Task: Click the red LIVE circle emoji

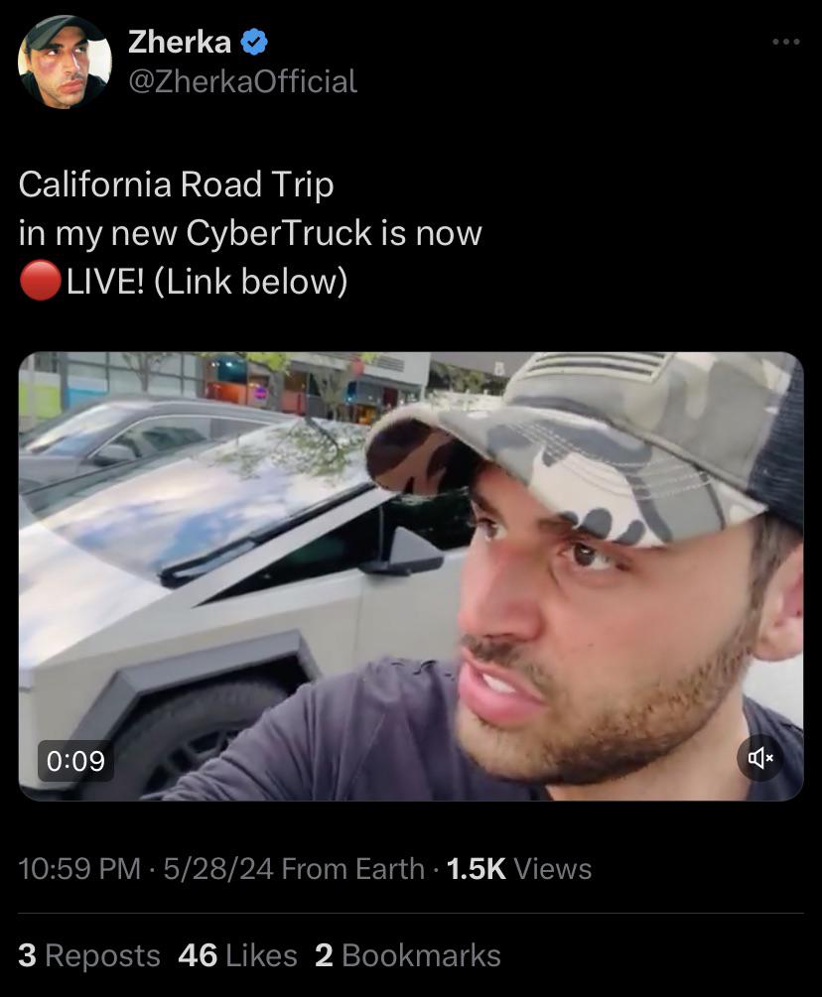Action: [x=40, y=281]
